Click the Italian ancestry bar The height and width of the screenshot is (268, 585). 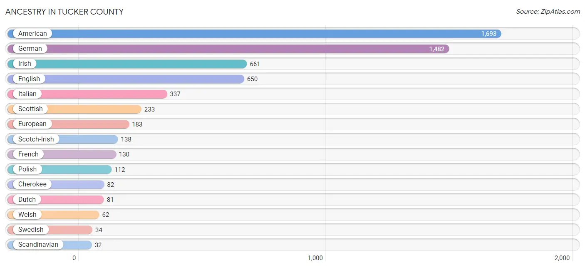pos(87,94)
